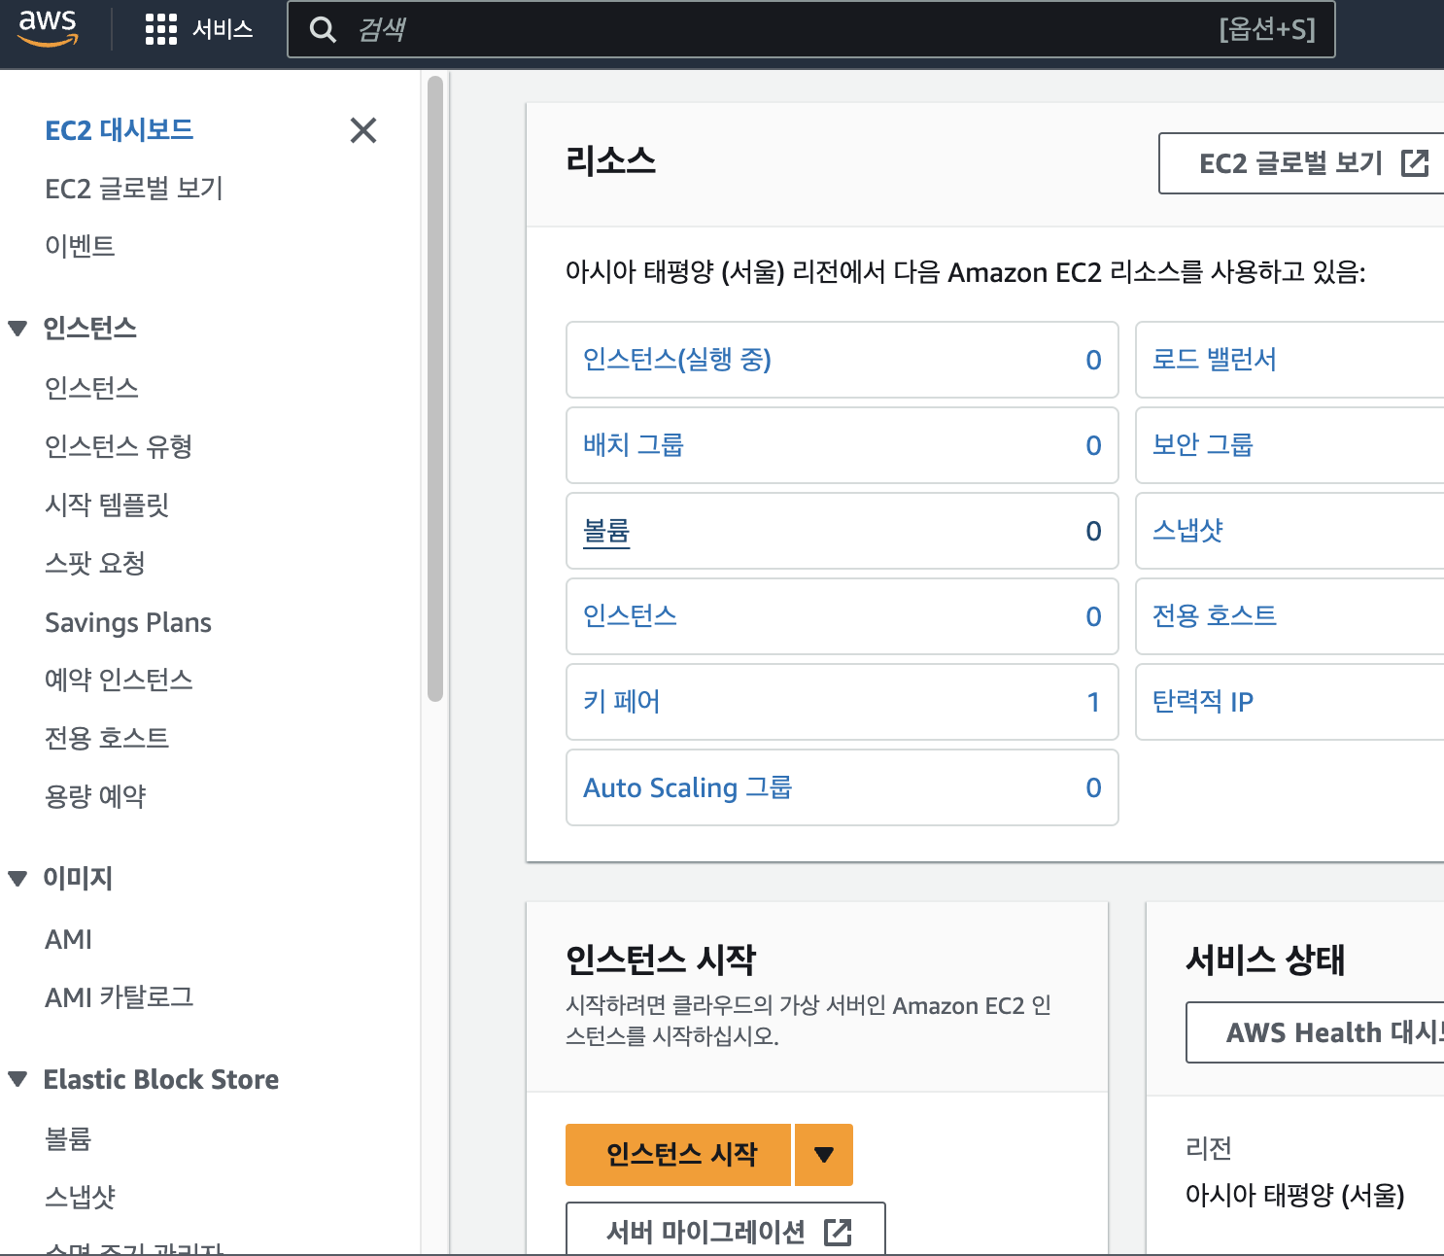Open 스팟 요청 in sidebar
The width and height of the screenshot is (1444, 1256).
click(95, 563)
